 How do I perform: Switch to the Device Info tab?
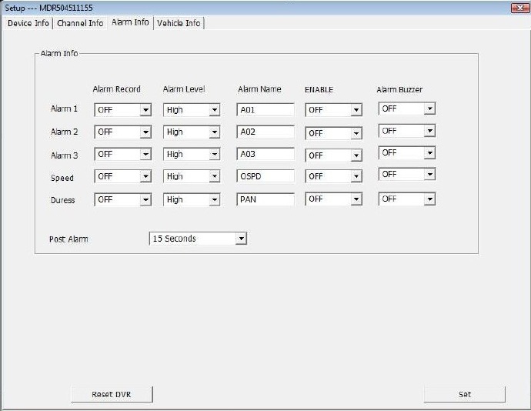point(28,23)
